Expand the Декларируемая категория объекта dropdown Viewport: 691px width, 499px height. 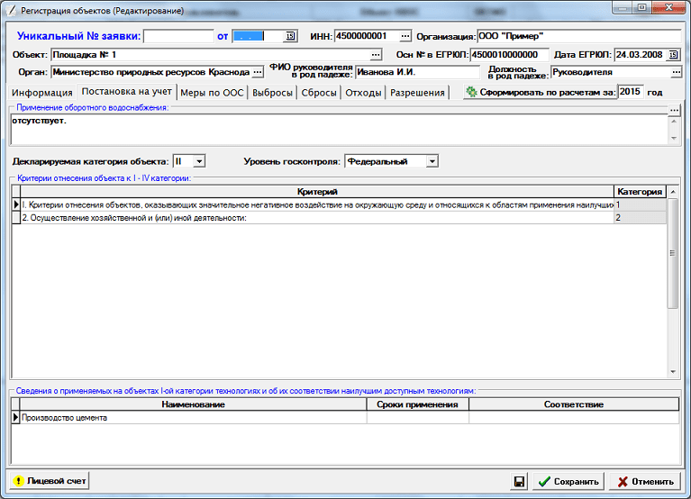pyautogui.click(x=199, y=161)
